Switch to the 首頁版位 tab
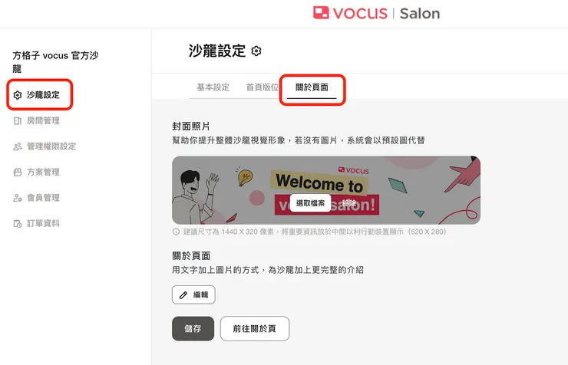Viewport: 568px width, 365px height. point(263,87)
